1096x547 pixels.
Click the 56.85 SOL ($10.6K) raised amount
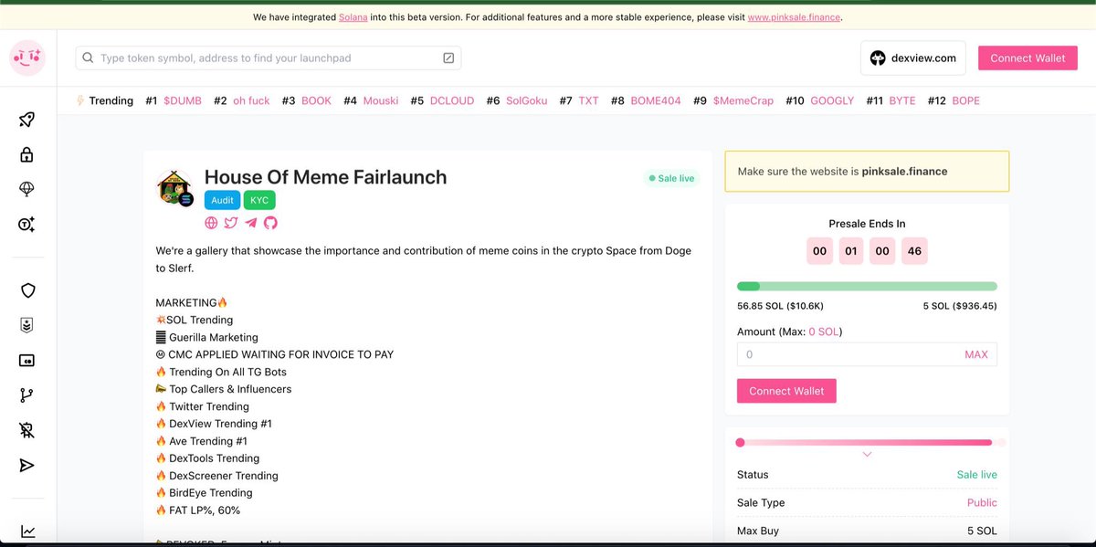[782, 306]
